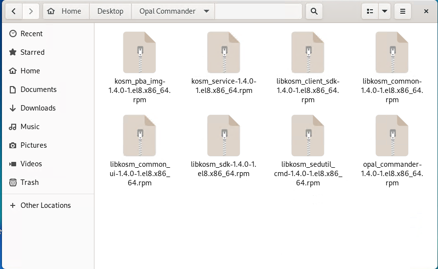Click the kosm_service-1.4.0-1.el8.x86_64.rpm filename
This screenshot has height=269, width=438.
click(224, 86)
